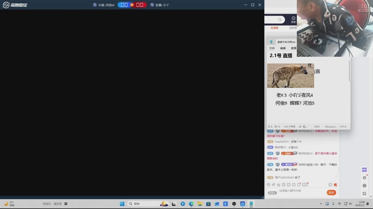Click the chat message input field

(301, 191)
